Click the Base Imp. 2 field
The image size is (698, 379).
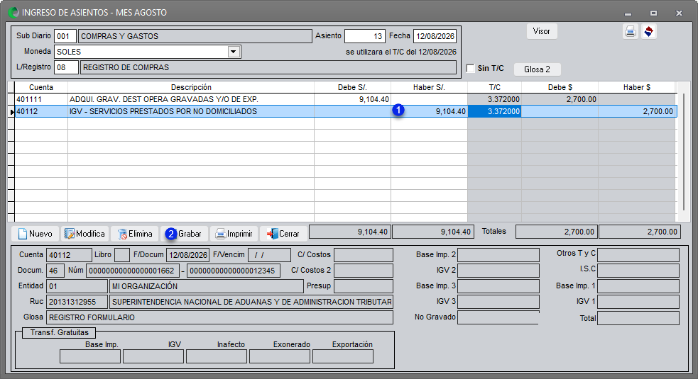[498, 255]
